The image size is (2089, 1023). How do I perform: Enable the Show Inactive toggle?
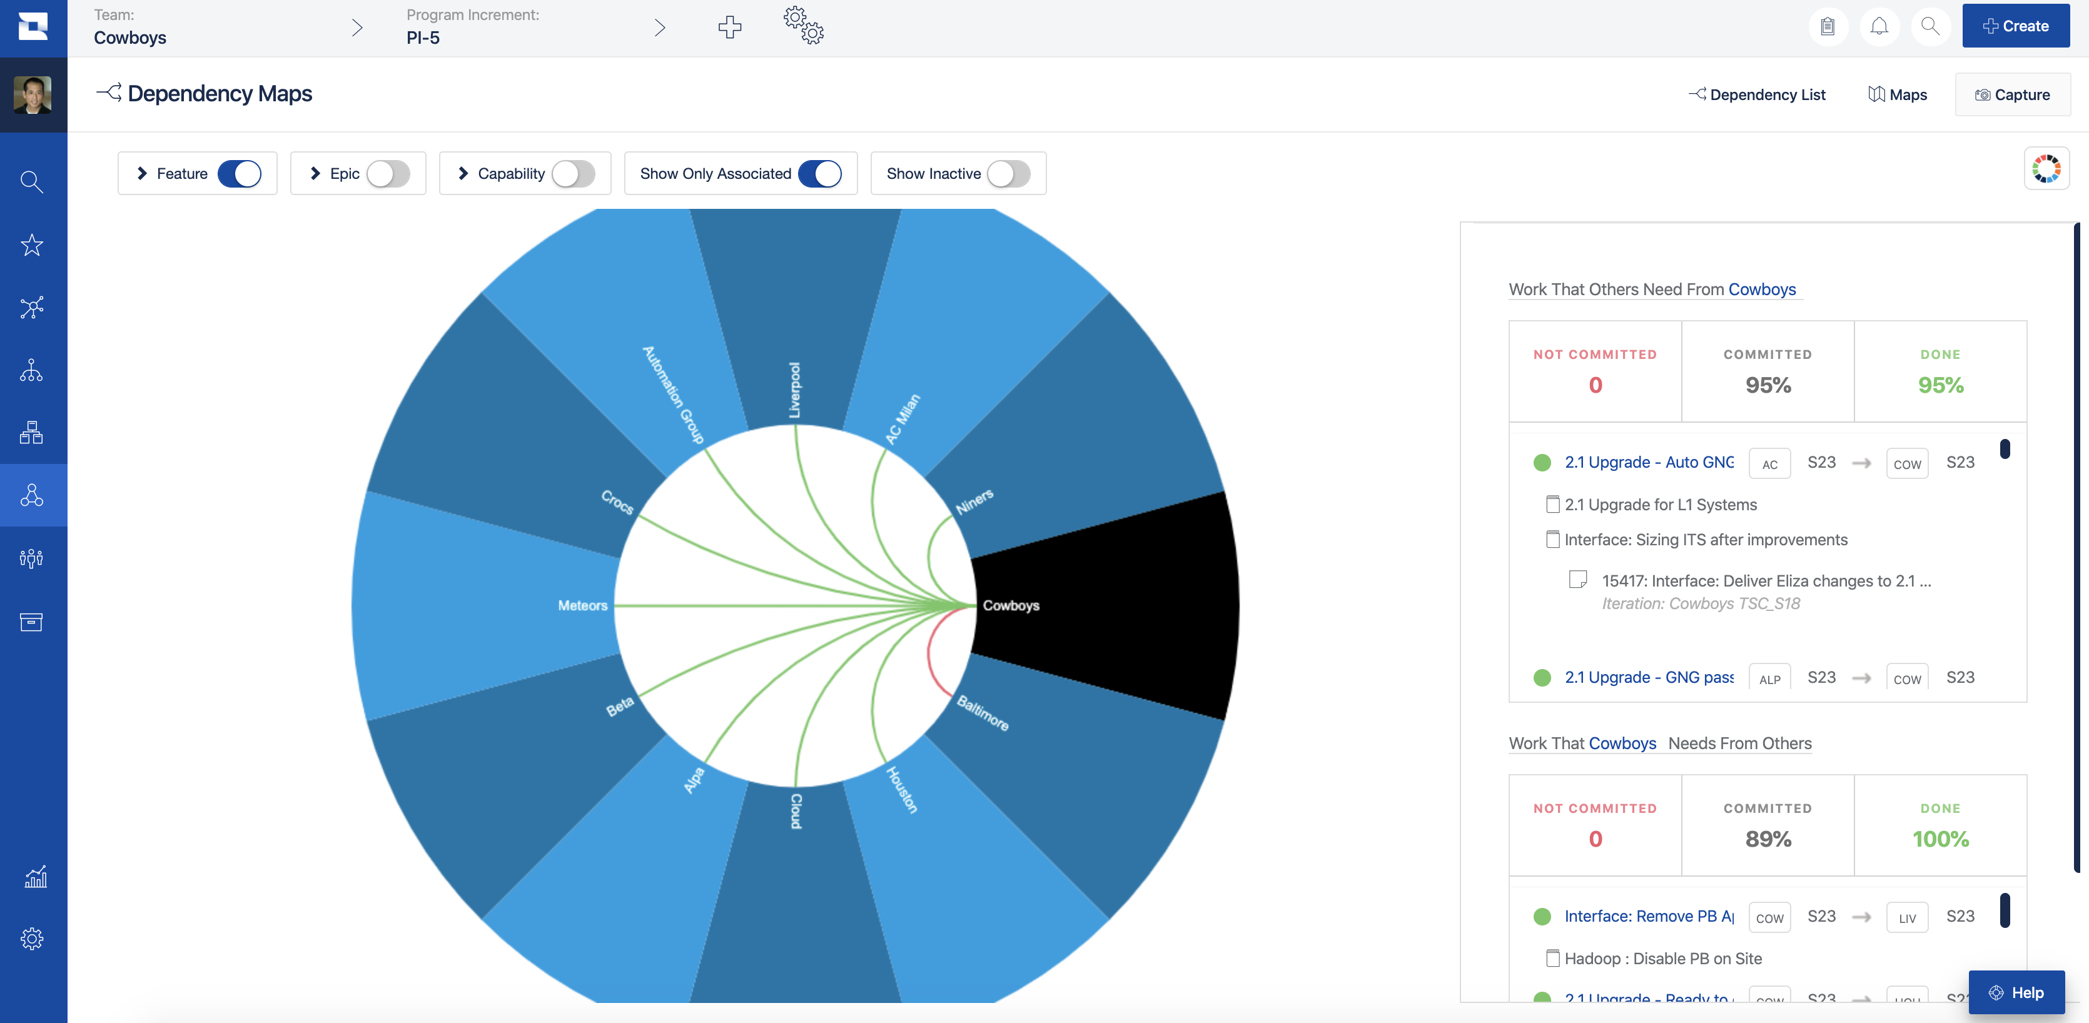[1007, 173]
